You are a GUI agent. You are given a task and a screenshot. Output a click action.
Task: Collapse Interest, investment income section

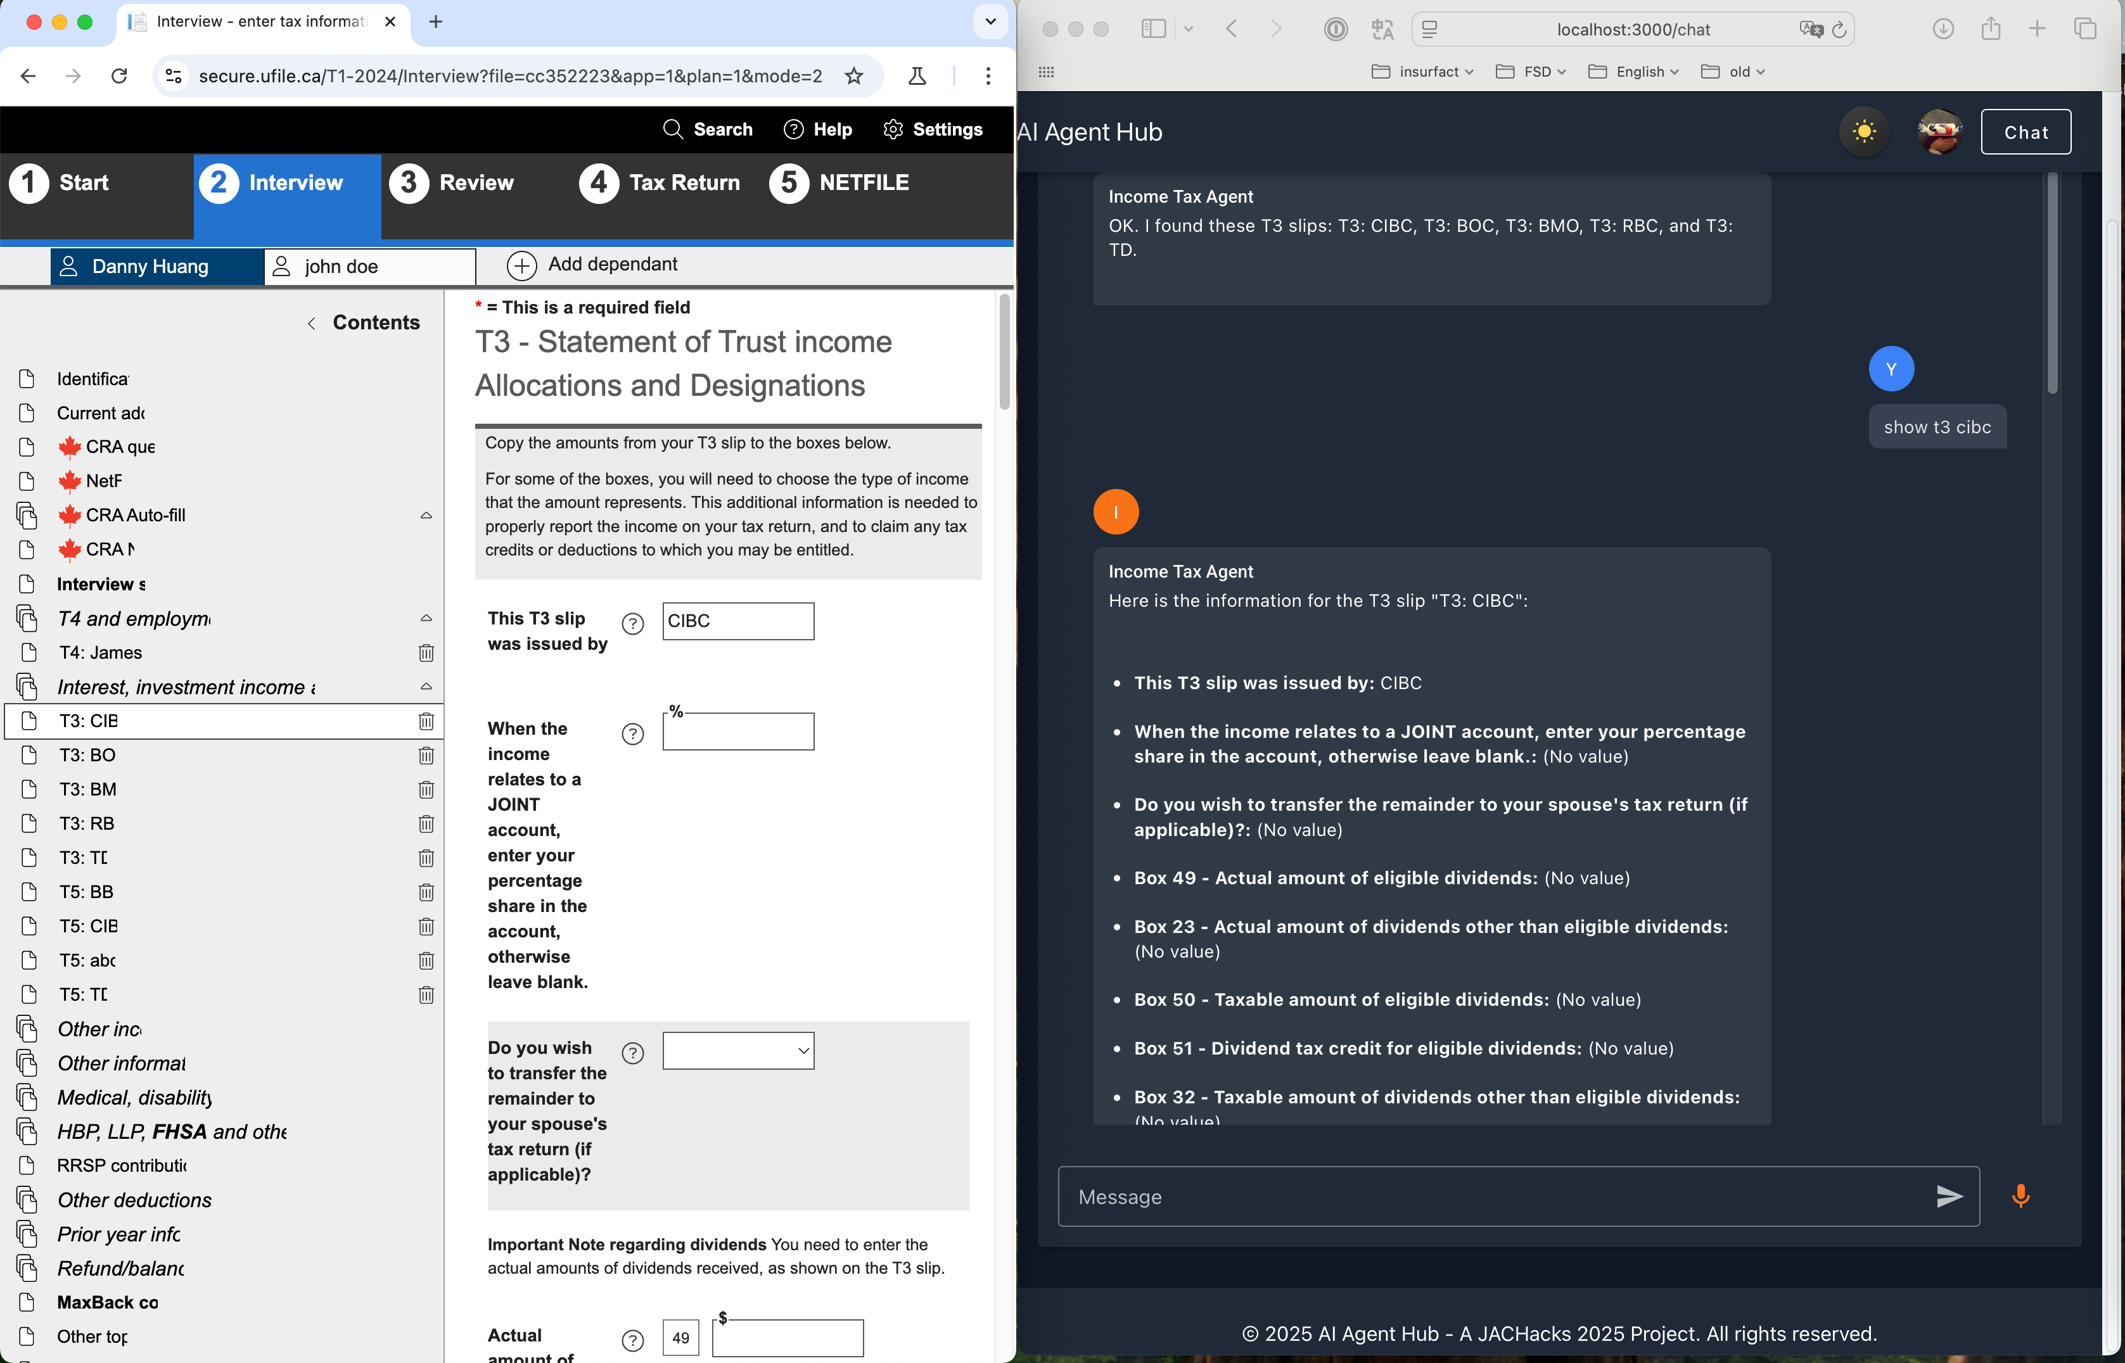[x=426, y=687]
